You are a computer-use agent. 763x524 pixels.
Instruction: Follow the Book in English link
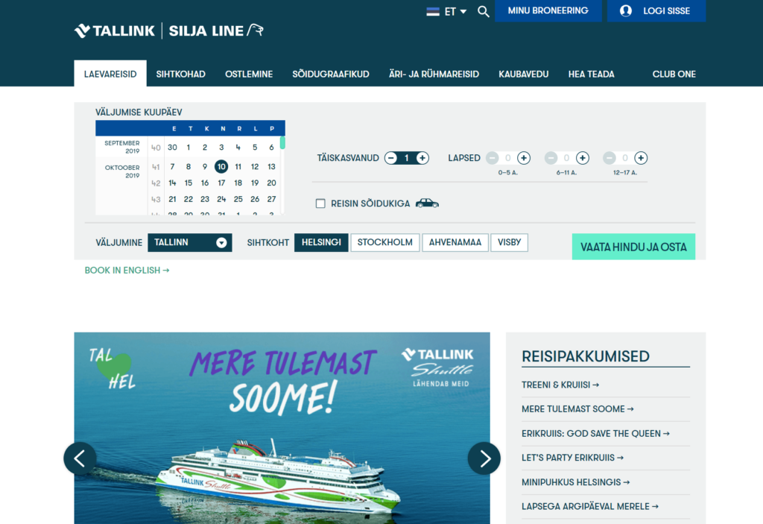(127, 271)
